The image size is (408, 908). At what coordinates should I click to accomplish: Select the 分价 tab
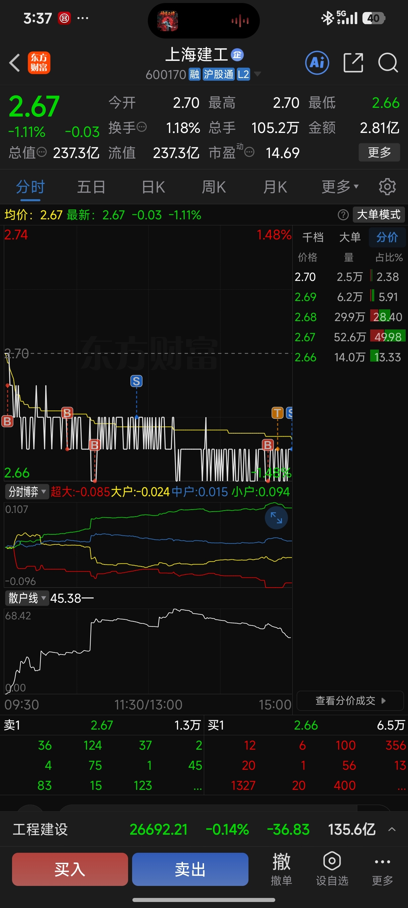pyautogui.click(x=387, y=237)
